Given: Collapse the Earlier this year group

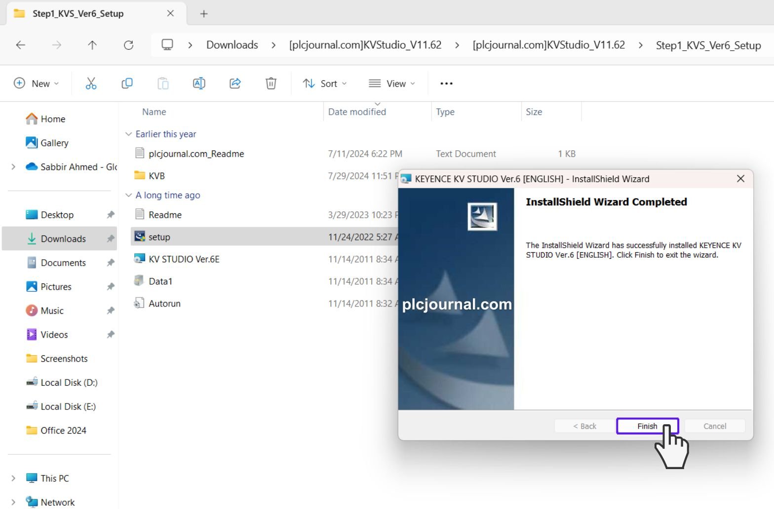Looking at the screenshot, I should (129, 134).
